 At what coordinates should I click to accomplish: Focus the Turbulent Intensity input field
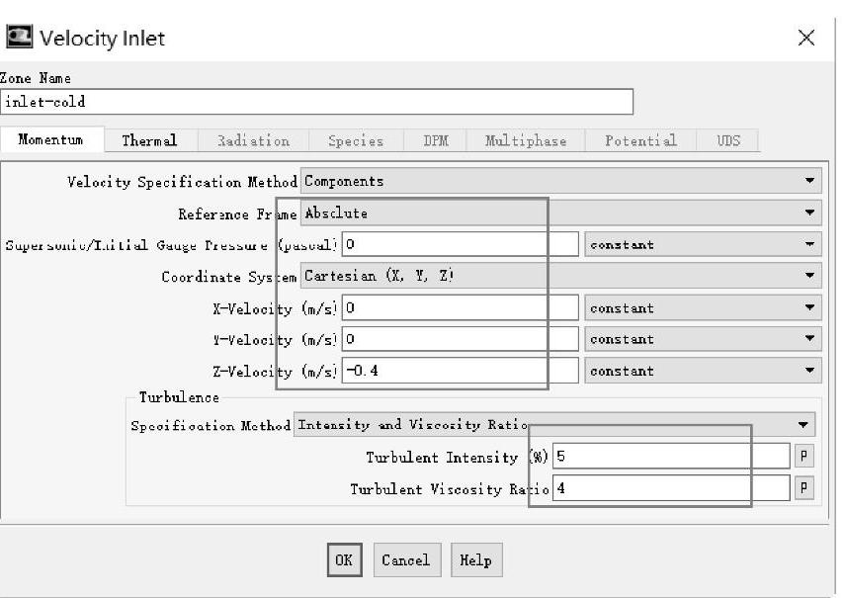tap(670, 457)
